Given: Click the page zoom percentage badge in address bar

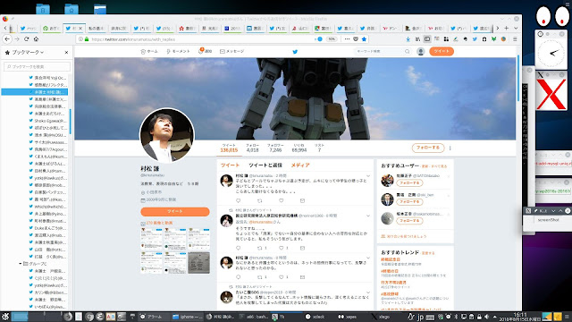Looking at the screenshot, I should click(x=332, y=39).
